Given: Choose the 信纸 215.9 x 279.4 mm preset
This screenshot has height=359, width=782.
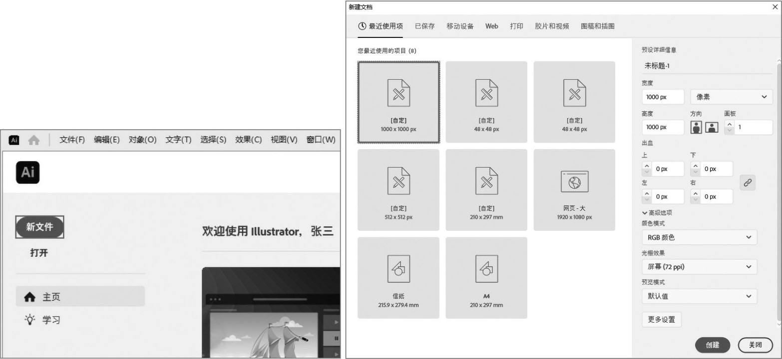Looking at the screenshot, I should tap(398, 278).
